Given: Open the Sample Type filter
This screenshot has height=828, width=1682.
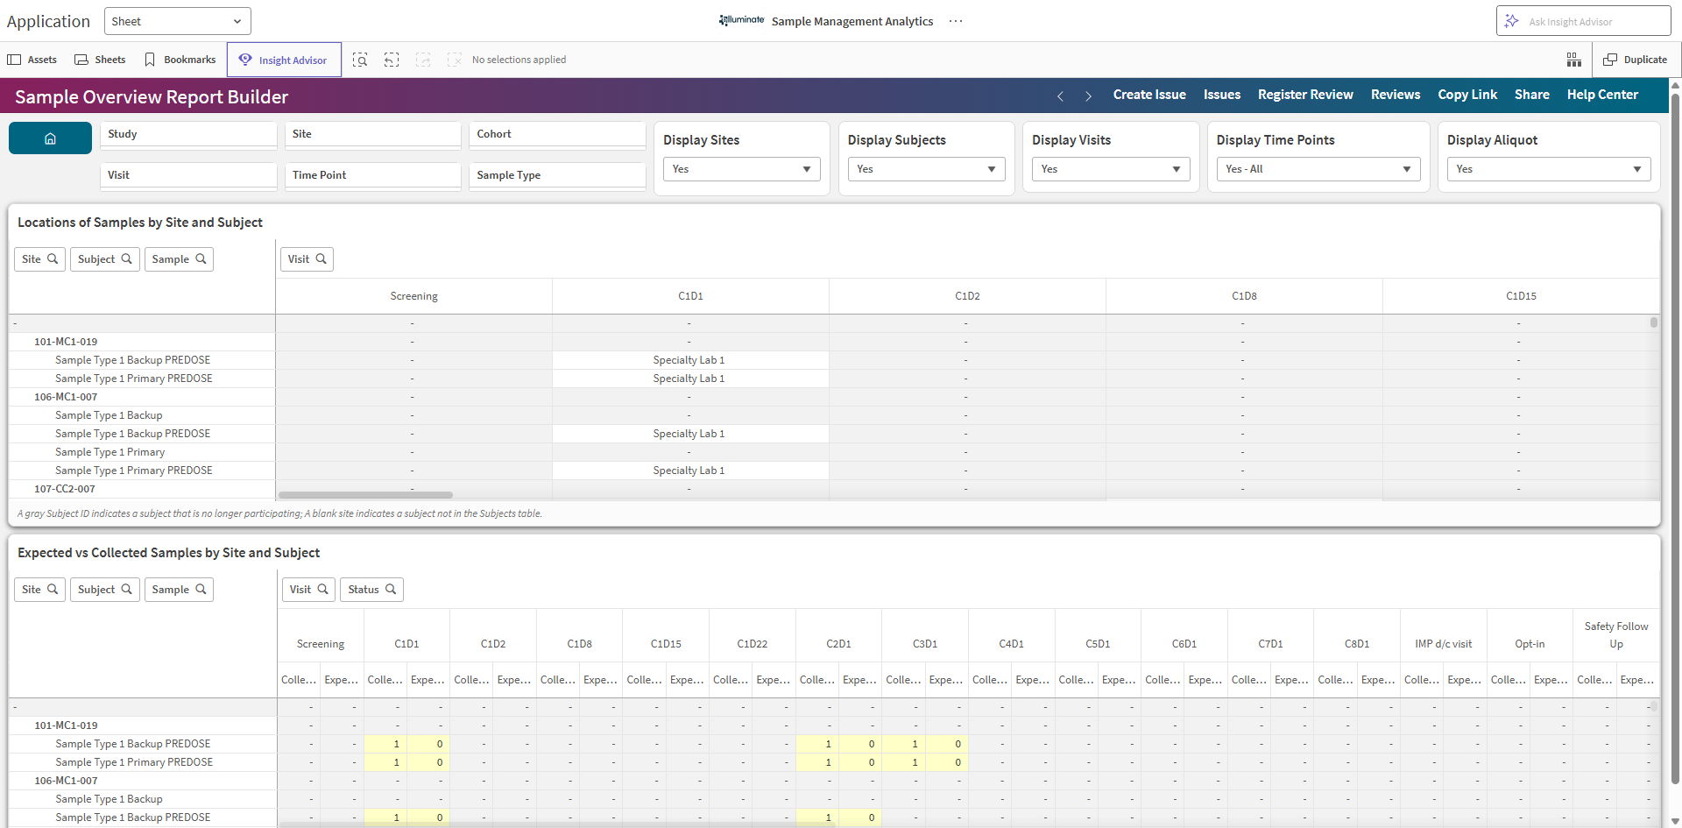Looking at the screenshot, I should [557, 175].
